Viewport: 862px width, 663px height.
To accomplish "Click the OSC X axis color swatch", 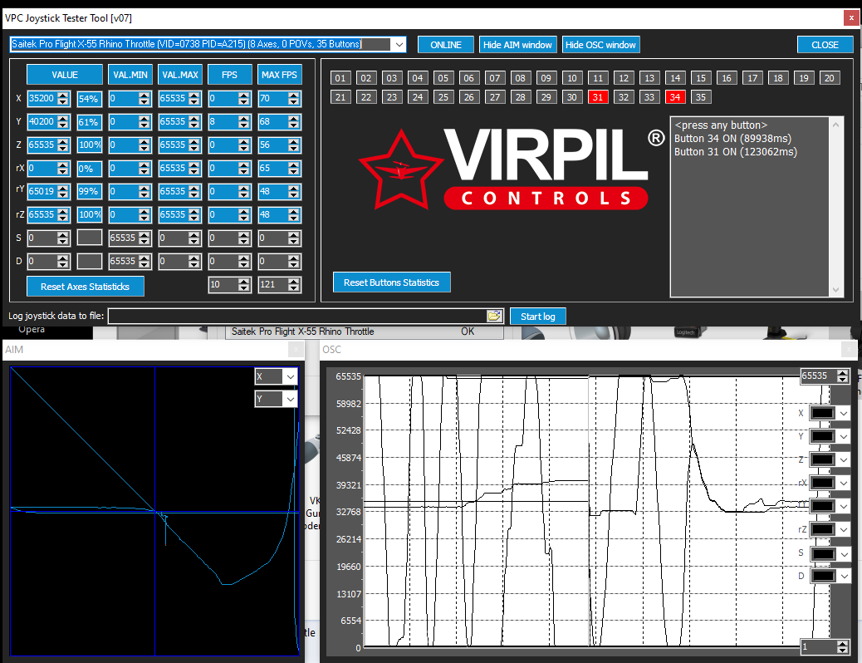I will pyautogui.click(x=822, y=413).
